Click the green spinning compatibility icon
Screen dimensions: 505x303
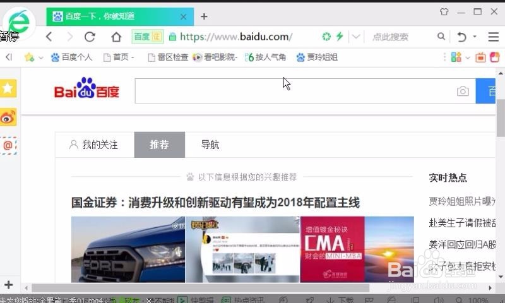326,37
